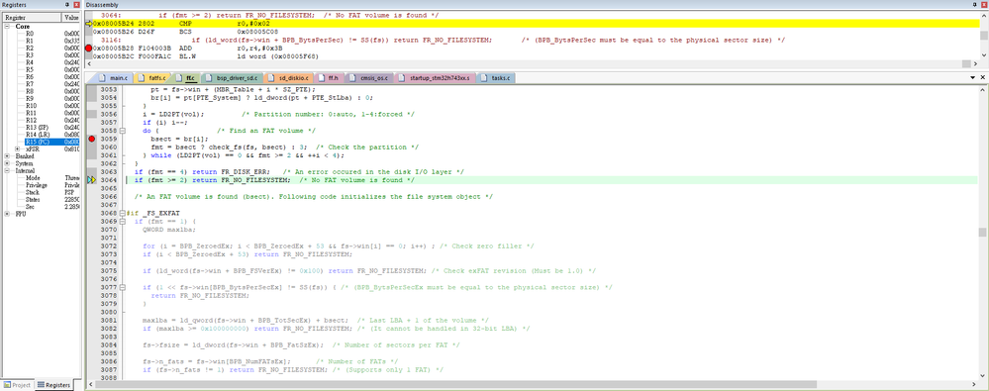Select the Registers panel tab
The height and width of the screenshot is (391, 989).
click(53, 385)
